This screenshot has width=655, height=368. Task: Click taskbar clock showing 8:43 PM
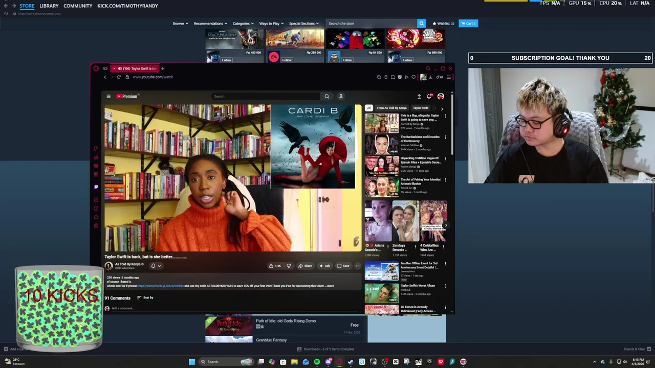(x=638, y=362)
